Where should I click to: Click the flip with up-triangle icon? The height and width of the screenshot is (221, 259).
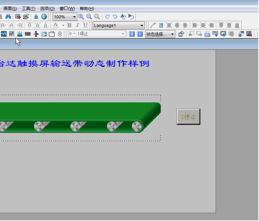point(123,17)
